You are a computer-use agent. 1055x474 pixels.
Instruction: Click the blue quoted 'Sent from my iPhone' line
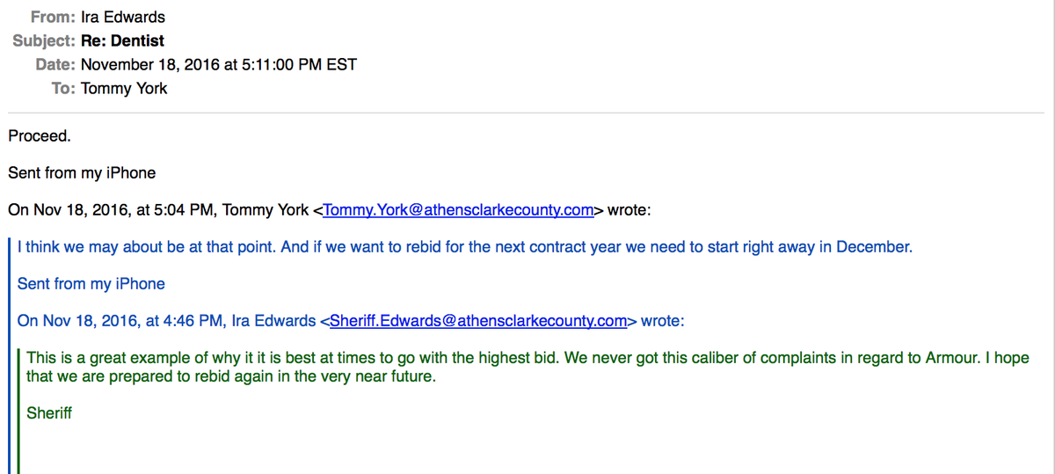tap(91, 284)
